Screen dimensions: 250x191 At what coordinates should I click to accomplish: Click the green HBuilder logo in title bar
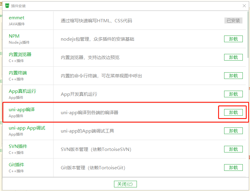pyautogui.click(x=7, y=6)
